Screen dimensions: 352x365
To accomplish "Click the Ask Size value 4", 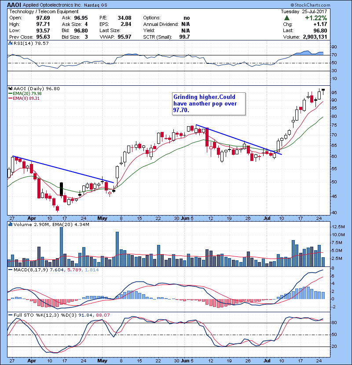I will pyautogui.click(x=86, y=24).
